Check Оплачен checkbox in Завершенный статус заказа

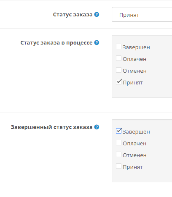coord(118,143)
